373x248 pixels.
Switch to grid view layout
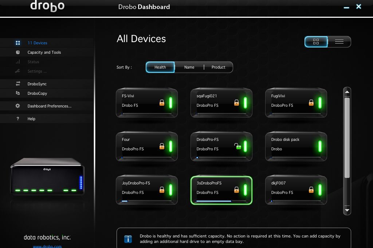[x=316, y=42]
